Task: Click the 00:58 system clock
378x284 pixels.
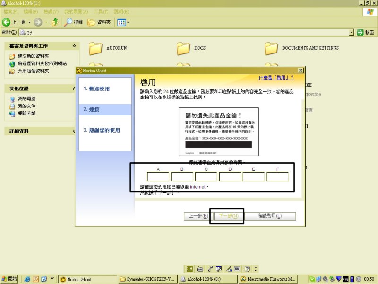Action: (x=369, y=279)
